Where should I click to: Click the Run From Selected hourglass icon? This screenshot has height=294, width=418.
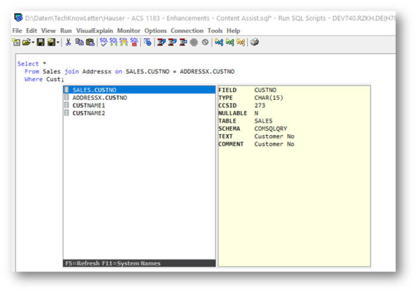(x=172, y=42)
